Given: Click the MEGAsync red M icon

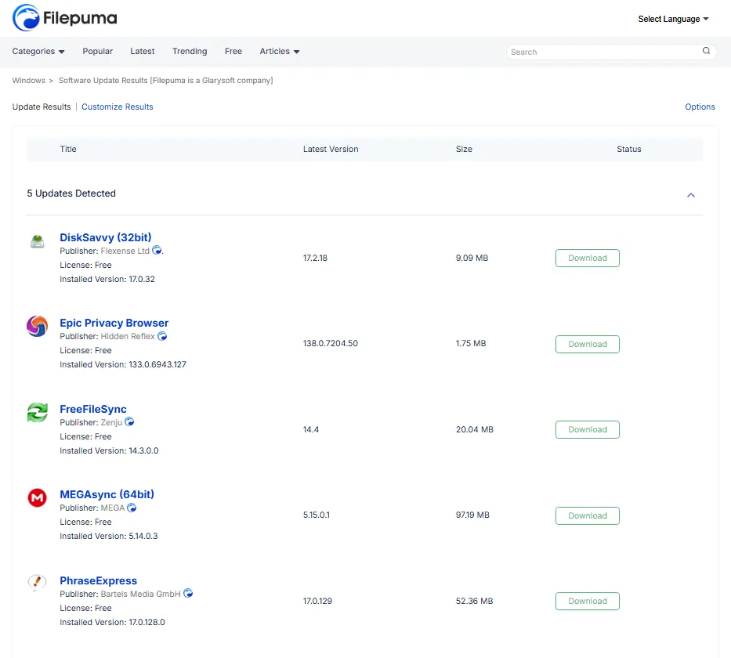Looking at the screenshot, I should point(37,497).
